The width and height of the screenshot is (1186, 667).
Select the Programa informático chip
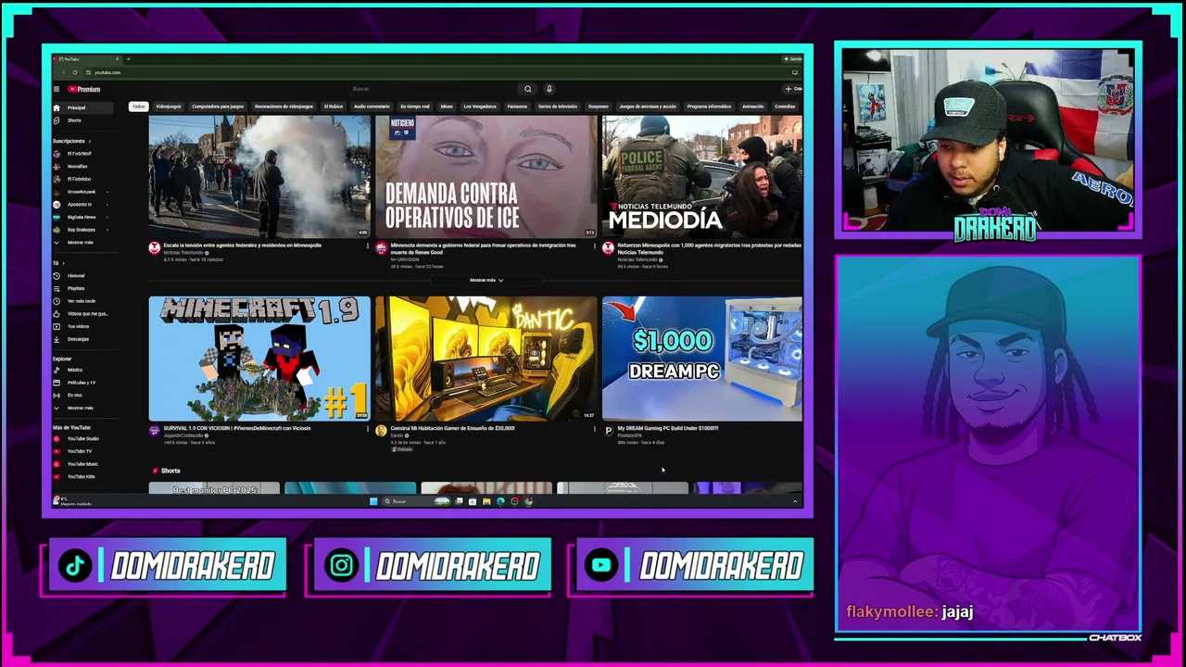[709, 107]
